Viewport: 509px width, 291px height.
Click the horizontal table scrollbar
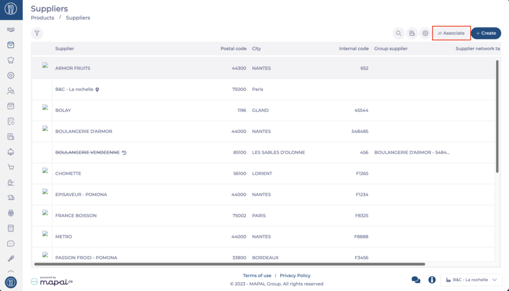(230, 264)
